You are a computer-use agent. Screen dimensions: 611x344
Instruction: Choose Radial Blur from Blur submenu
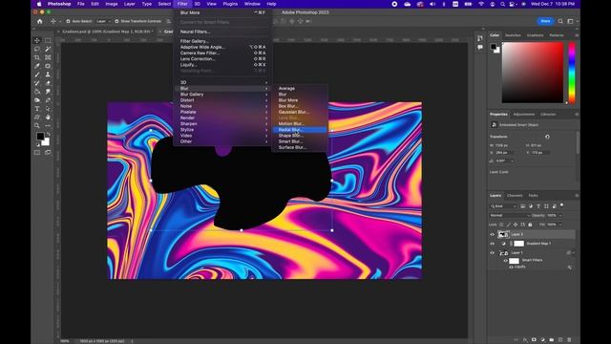299,130
